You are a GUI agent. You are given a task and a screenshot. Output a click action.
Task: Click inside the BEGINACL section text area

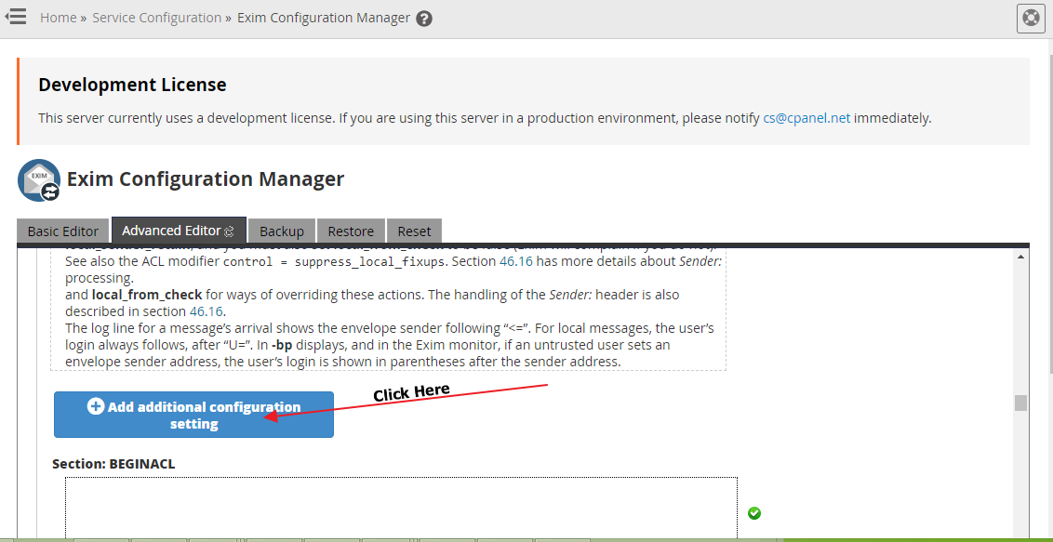tap(401, 509)
